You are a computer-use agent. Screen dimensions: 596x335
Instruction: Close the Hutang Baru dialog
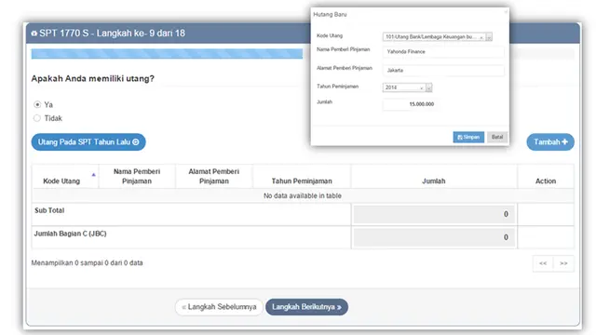(x=506, y=12)
